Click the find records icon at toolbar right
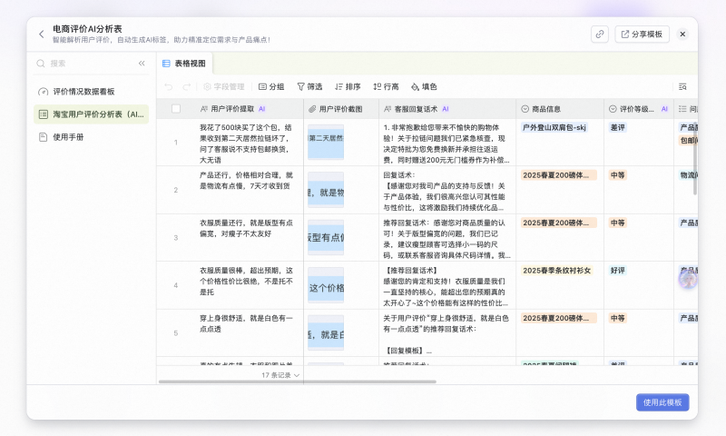Viewport: 726px width, 436px height. (x=682, y=87)
